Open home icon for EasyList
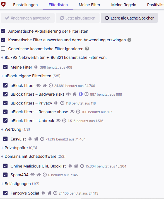This screenshot has height=199, width=164. coord(36,139)
